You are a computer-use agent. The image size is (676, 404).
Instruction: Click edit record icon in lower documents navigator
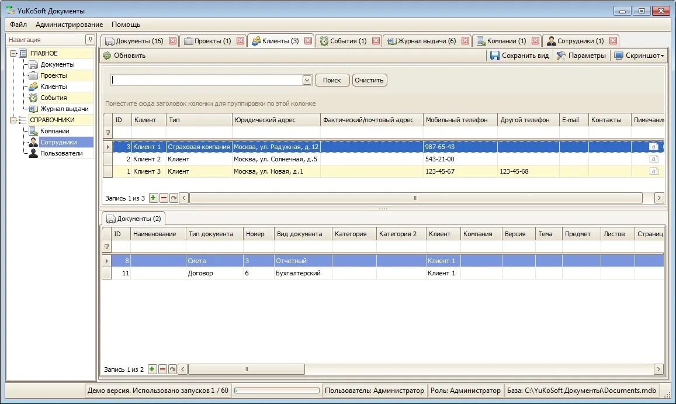pyautogui.click(x=172, y=370)
